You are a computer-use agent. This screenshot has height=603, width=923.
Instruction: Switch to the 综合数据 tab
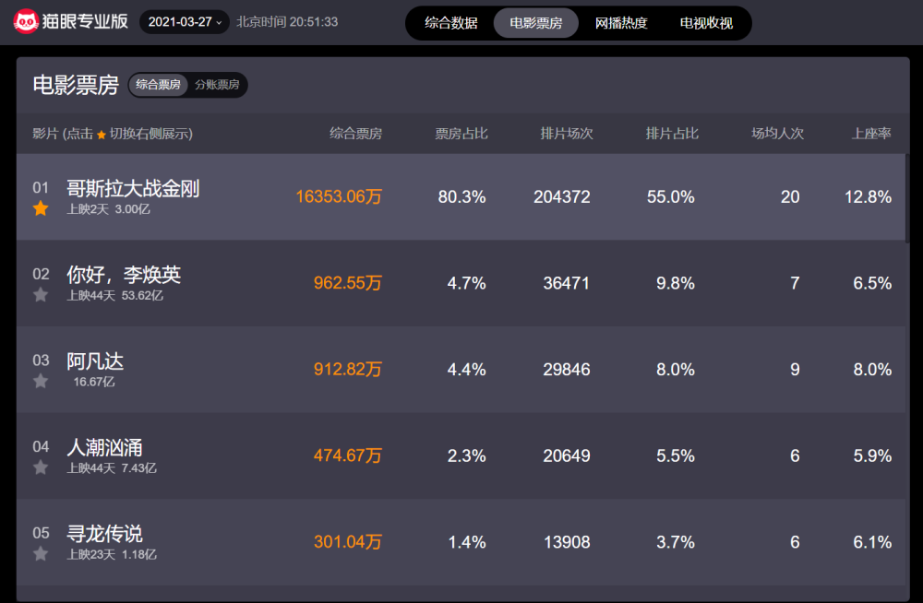(452, 22)
